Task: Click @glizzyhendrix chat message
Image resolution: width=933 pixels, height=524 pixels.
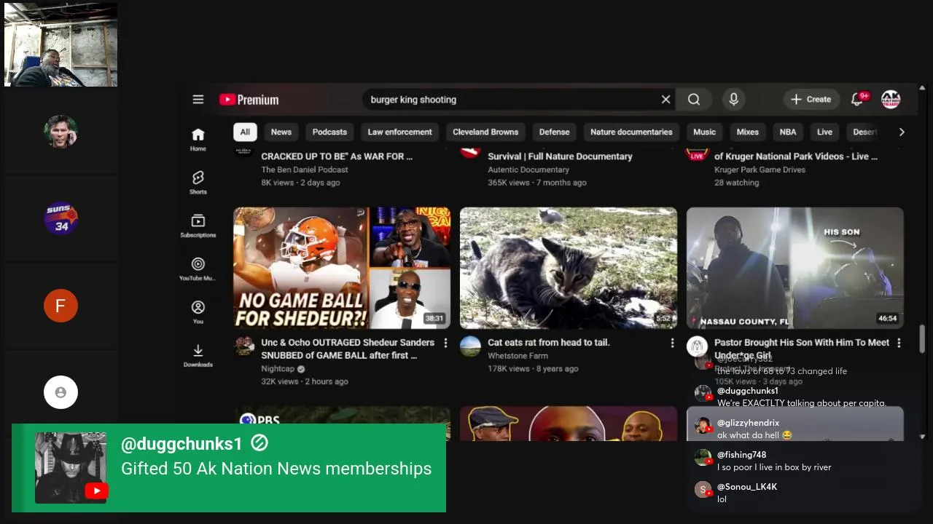Action: pyautogui.click(x=754, y=429)
